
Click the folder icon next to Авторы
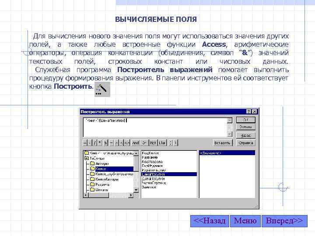tap(92, 163)
